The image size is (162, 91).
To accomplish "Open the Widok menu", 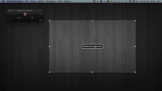I will [41, 1].
